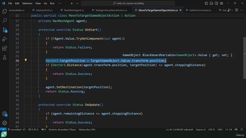Open the Testing flask view
Viewport: 246px width, 138px height.
(x=5, y=57)
